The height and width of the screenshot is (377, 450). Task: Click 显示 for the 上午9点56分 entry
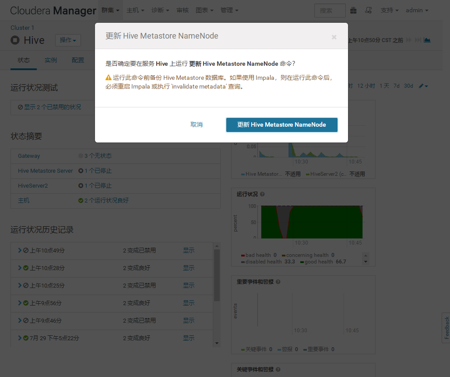pyautogui.click(x=189, y=303)
